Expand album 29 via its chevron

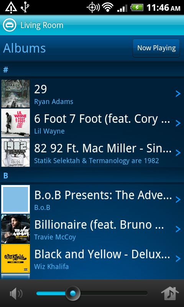pyautogui.click(x=178, y=94)
